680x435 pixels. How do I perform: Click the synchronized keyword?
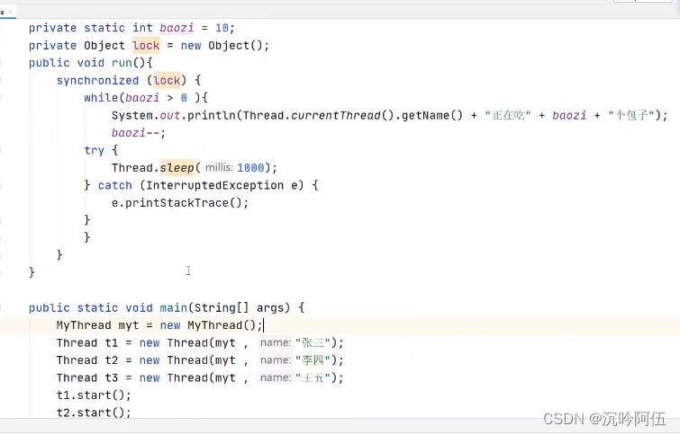click(97, 81)
